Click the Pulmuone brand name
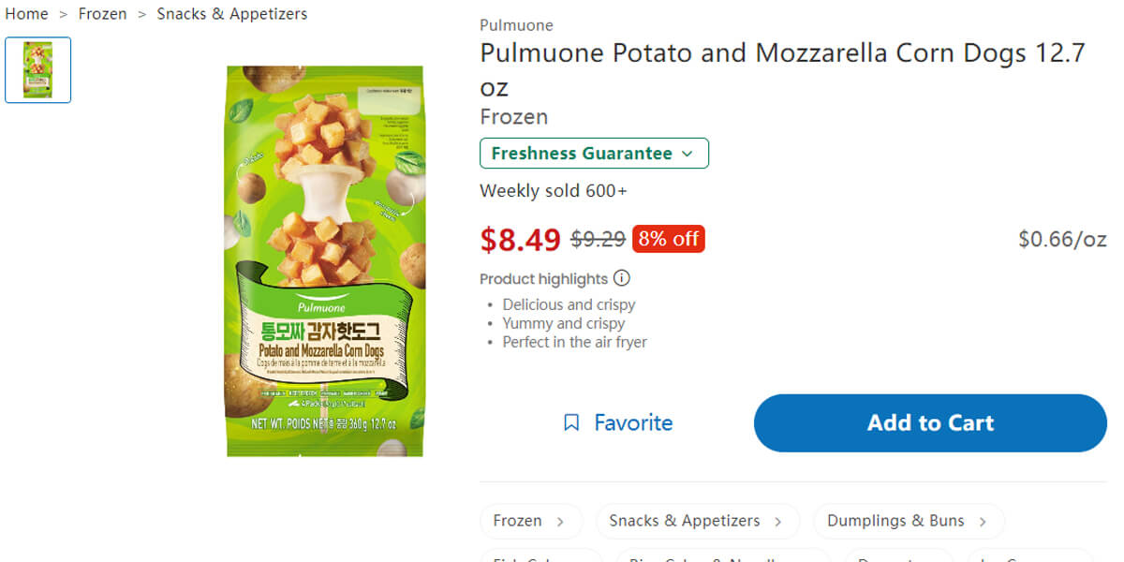 point(516,24)
